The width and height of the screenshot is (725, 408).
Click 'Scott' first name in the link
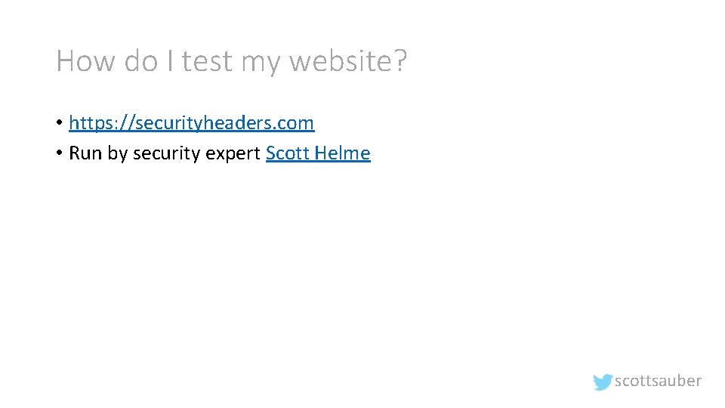pyautogui.click(x=287, y=153)
